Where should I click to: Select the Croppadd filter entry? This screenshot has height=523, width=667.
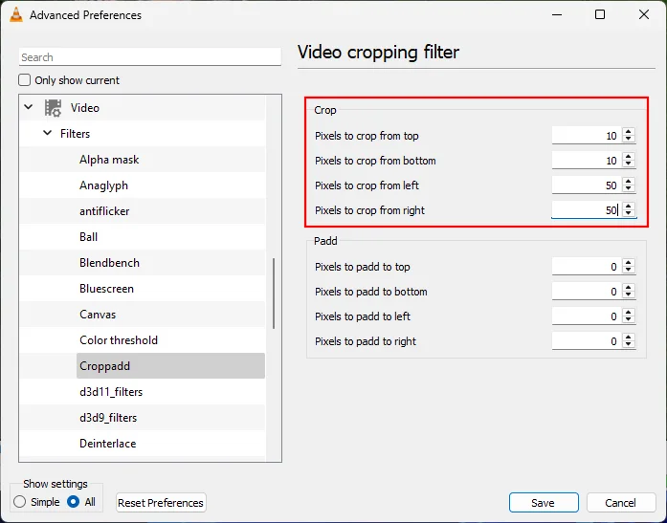click(170, 366)
